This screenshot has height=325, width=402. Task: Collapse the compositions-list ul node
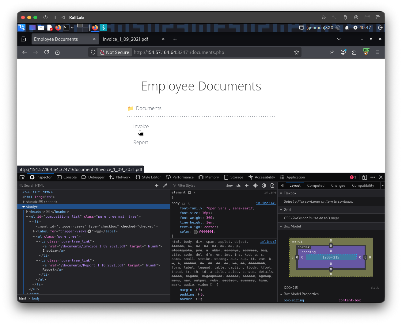coord(27,216)
